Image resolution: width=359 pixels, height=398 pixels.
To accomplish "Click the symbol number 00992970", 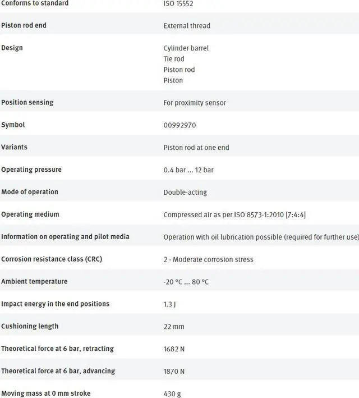I will (x=179, y=125).
